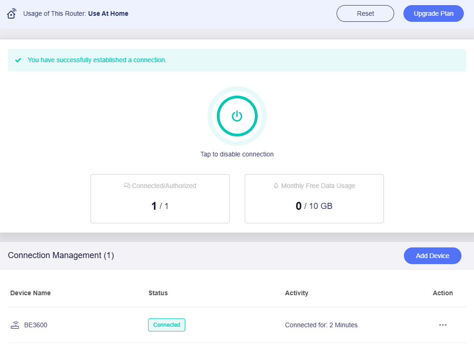
Task: Click the home router icon at top-left
Action: pos(12,13)
